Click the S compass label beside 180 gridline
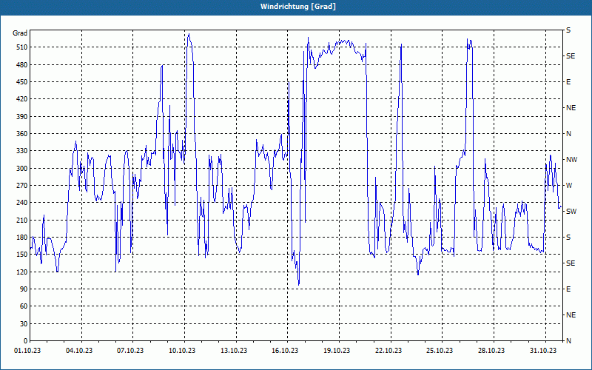592x370 pixels. coord(568,237)
